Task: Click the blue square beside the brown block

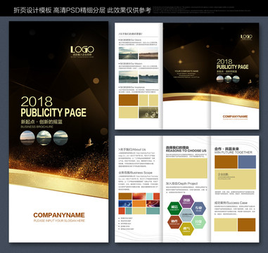Action: tap(247, 162)
